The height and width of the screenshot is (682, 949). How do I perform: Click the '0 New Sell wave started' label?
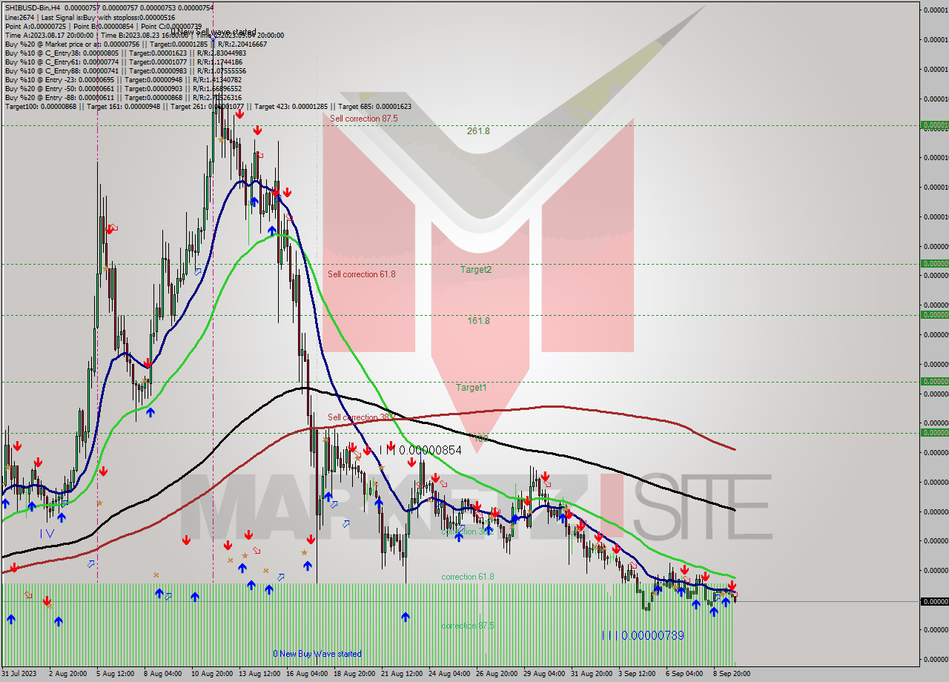coord(214,33)
